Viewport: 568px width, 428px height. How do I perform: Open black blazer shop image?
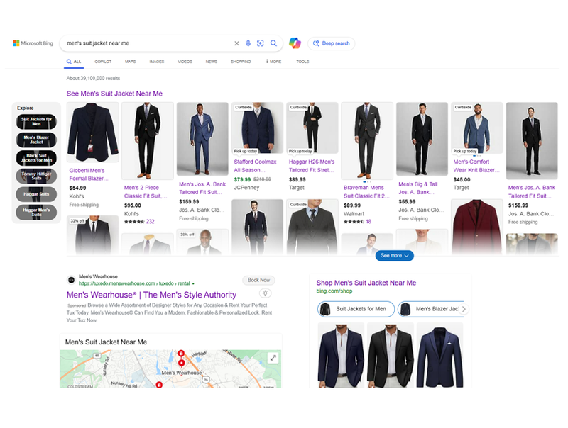tap(390, 355)
